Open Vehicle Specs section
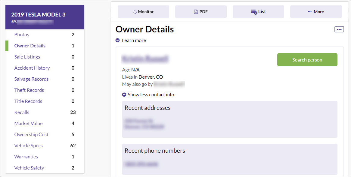 click(28, 146)
